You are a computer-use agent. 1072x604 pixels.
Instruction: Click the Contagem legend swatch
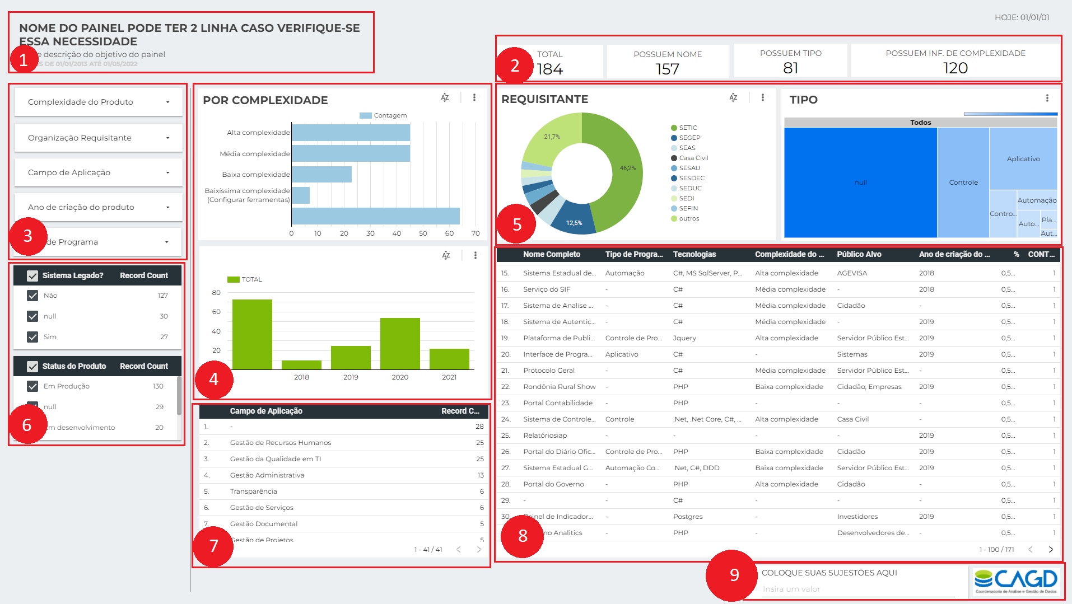pos(366,115)
